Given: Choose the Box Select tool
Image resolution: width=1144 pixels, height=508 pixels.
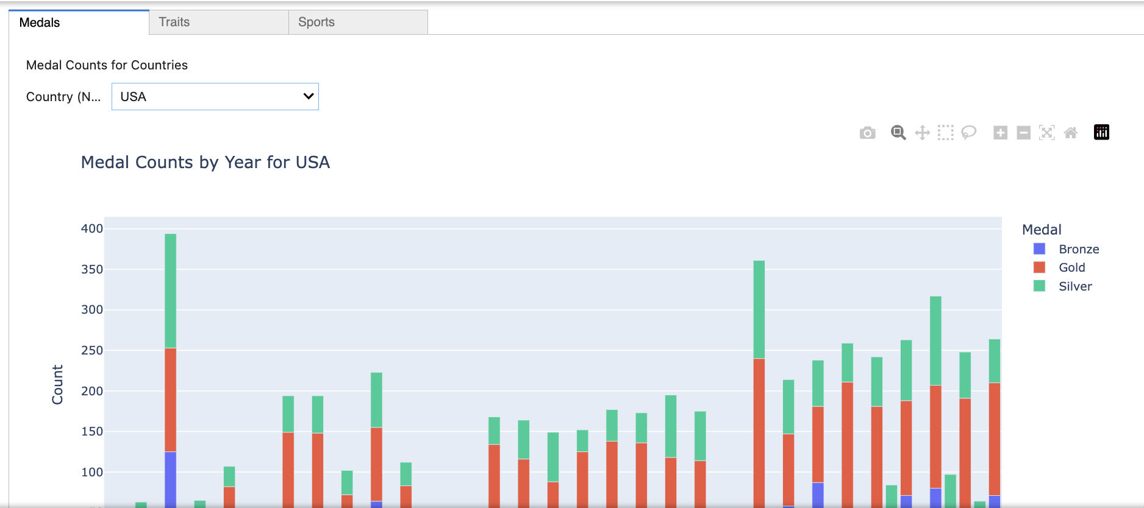Looking at the screenshot, I should [945, 133].
